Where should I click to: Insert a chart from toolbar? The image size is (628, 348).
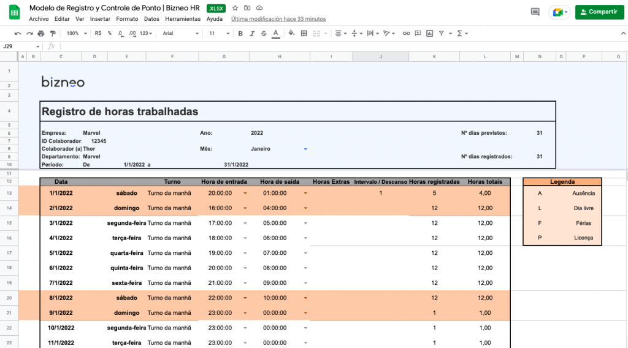tap(429, 34)
